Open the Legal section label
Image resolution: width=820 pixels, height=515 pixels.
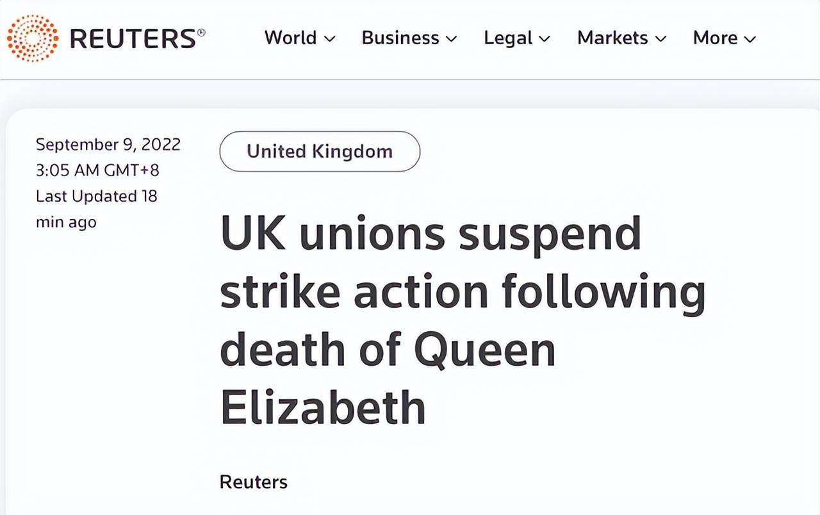[508, 38]
